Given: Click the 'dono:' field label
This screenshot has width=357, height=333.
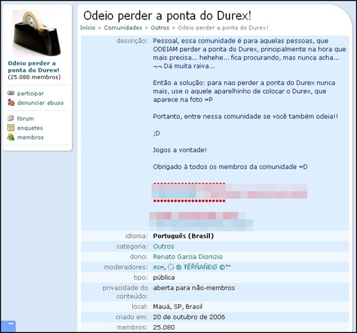Looking at the screenshot, I should 139,257.
